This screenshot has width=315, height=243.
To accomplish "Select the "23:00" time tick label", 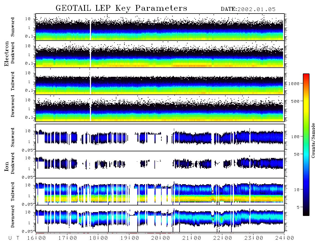I will point(254,238).
